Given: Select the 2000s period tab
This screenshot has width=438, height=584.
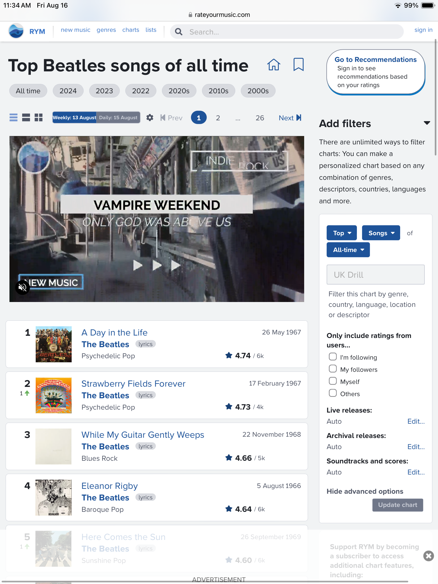Looking at the screenshot, I should click(258, 91).
